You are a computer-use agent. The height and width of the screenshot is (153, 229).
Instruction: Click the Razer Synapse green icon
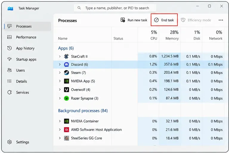66,98
